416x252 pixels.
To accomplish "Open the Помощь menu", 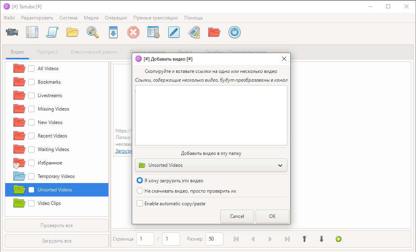I will pyautogui.click(x=193, y=18).
